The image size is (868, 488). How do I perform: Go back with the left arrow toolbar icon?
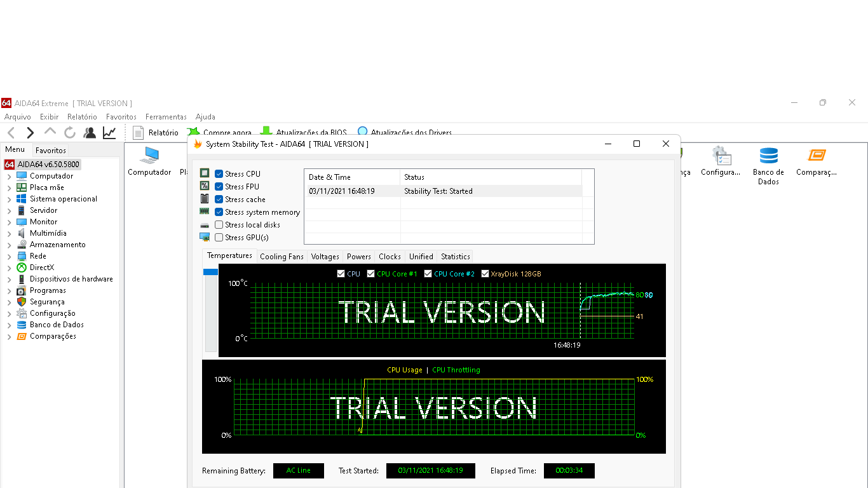(11, 133)
